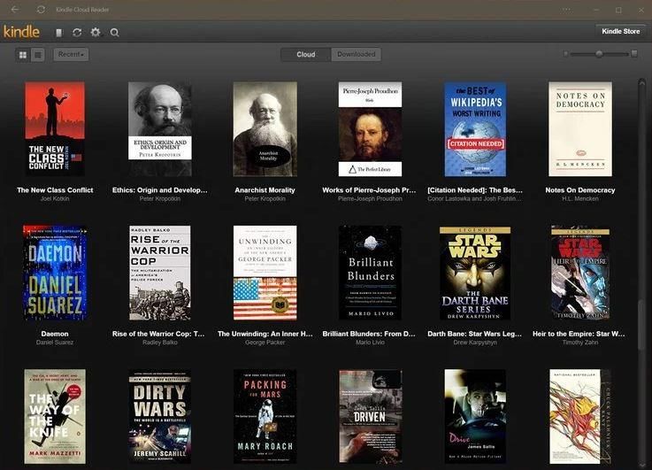Switch to grid view
652x470 pixels.
[23, 55]
